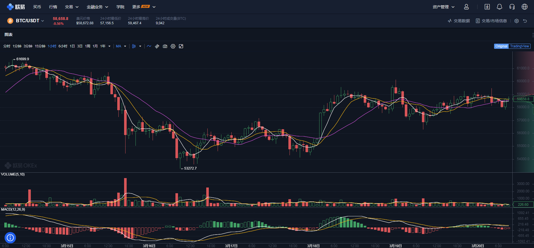This screenshot has height=248, width=534.
Task: Click the language globe icon
Action: [x=524, y=7]
